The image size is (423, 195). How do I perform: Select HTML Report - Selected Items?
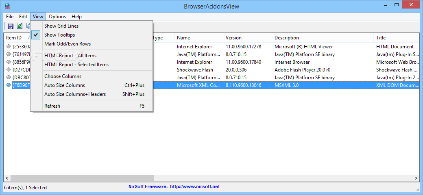coord(92,64)
